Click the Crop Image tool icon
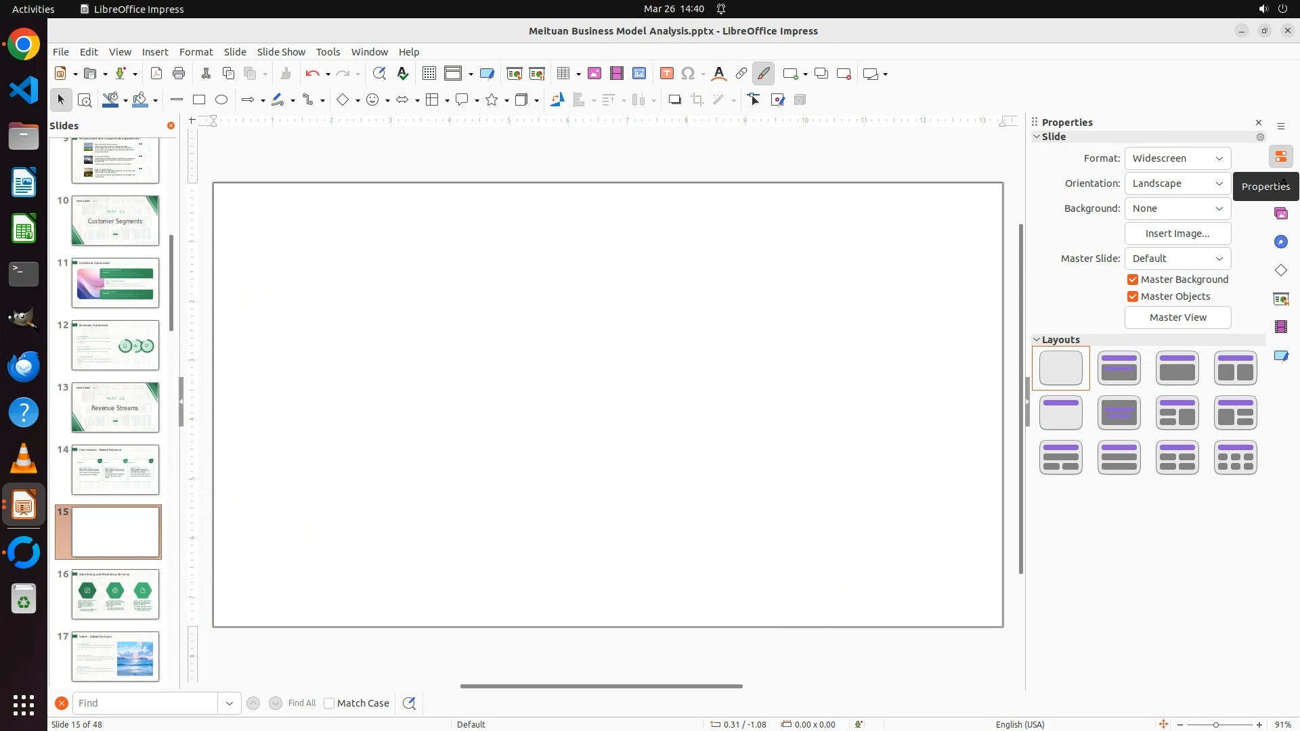The image size is (1300, 731). tap(697, 100)
